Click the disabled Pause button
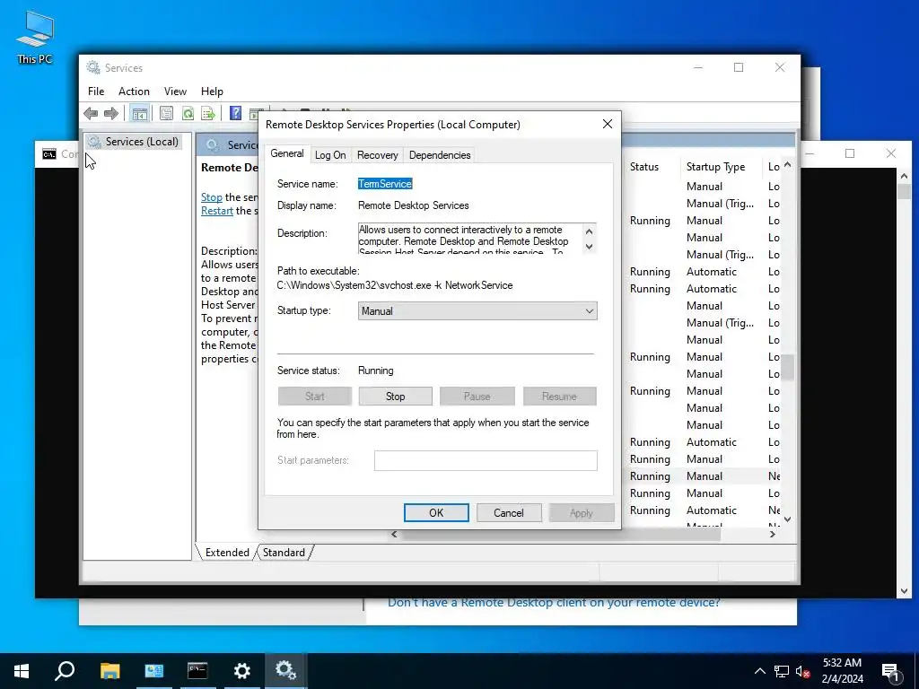Viewport: 919px width, 689px height. coord(477,397)
